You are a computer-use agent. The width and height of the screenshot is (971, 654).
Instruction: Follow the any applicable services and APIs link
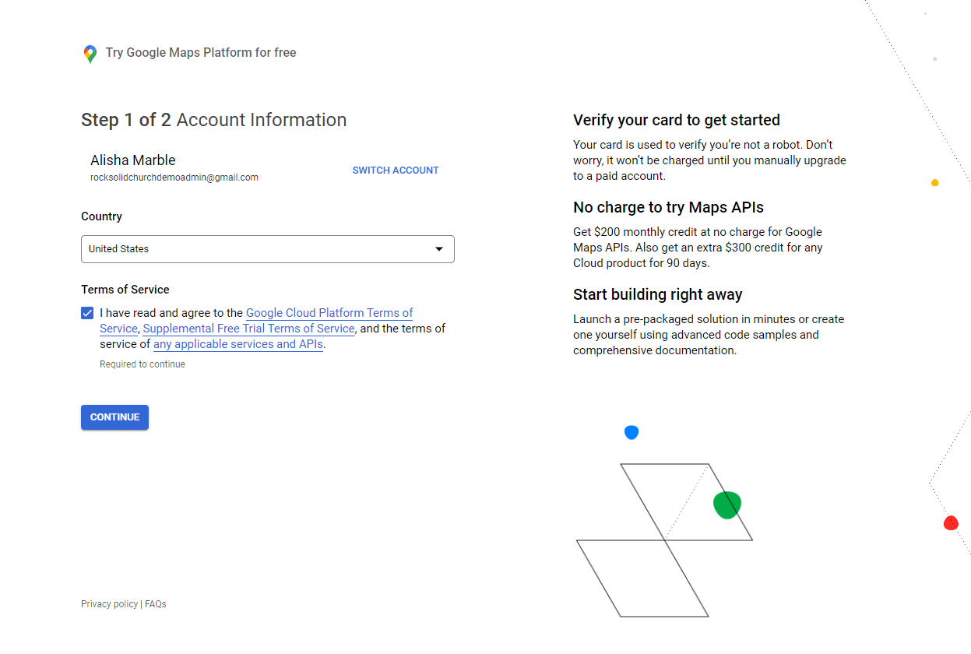pos(238,344)
